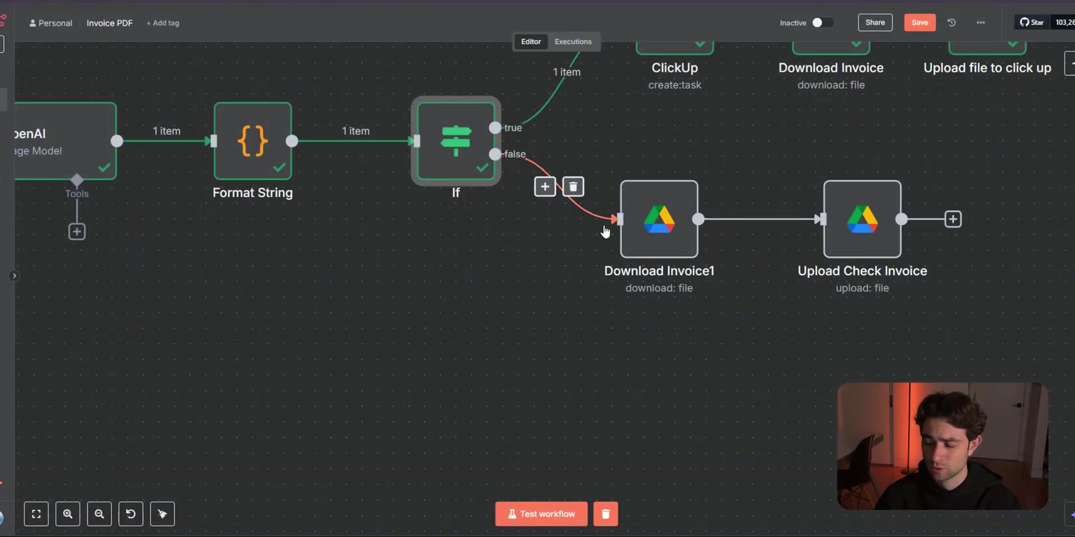The height and width of the screenshot is (537, 1075).
Task: Switch to the Executions tab
Action: pos(573,41)
